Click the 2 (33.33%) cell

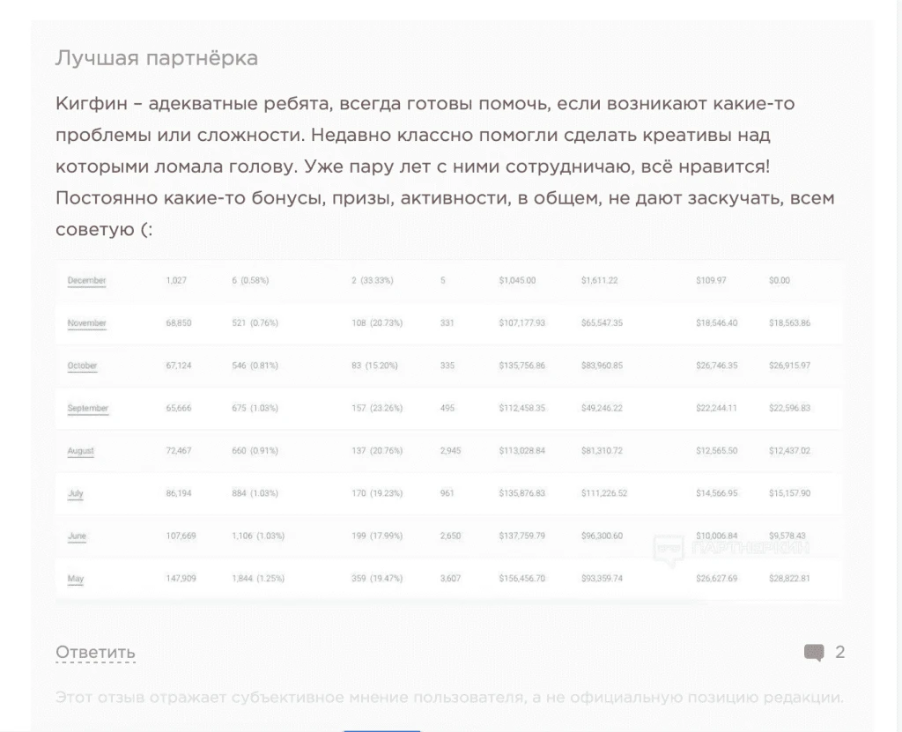(373, 280)
